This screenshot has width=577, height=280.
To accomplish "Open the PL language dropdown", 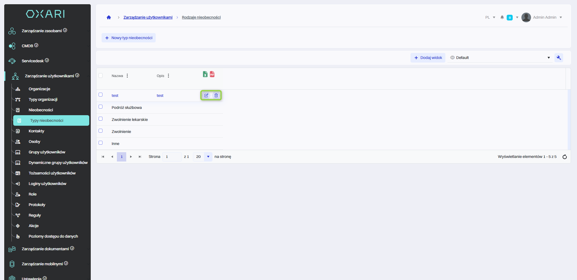I will point(490,17).
